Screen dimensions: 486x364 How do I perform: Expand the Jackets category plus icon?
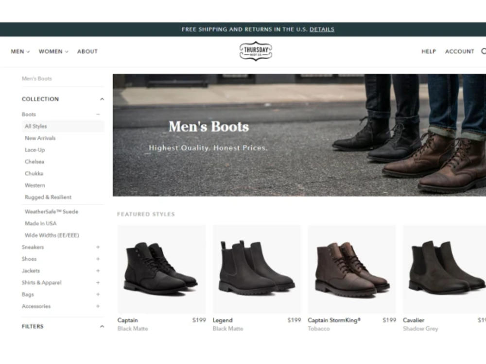[x=98, y=270]
